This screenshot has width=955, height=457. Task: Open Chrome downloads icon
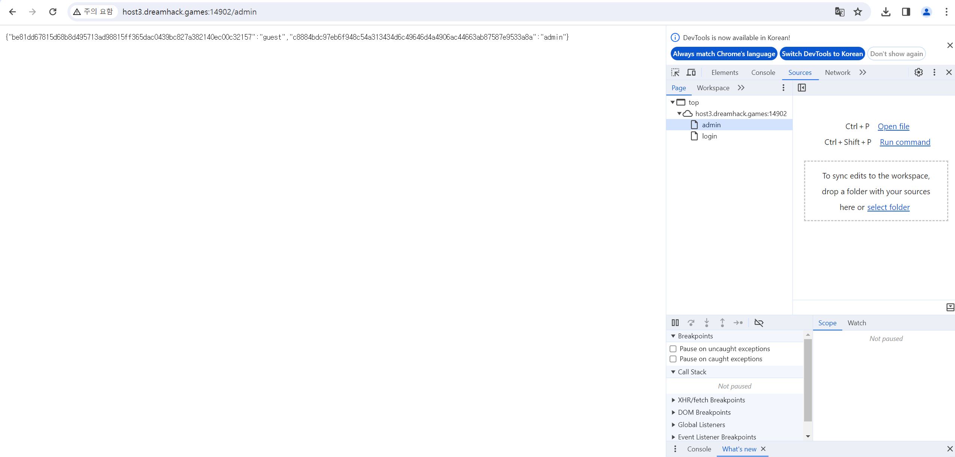click(x=886, y=12)
